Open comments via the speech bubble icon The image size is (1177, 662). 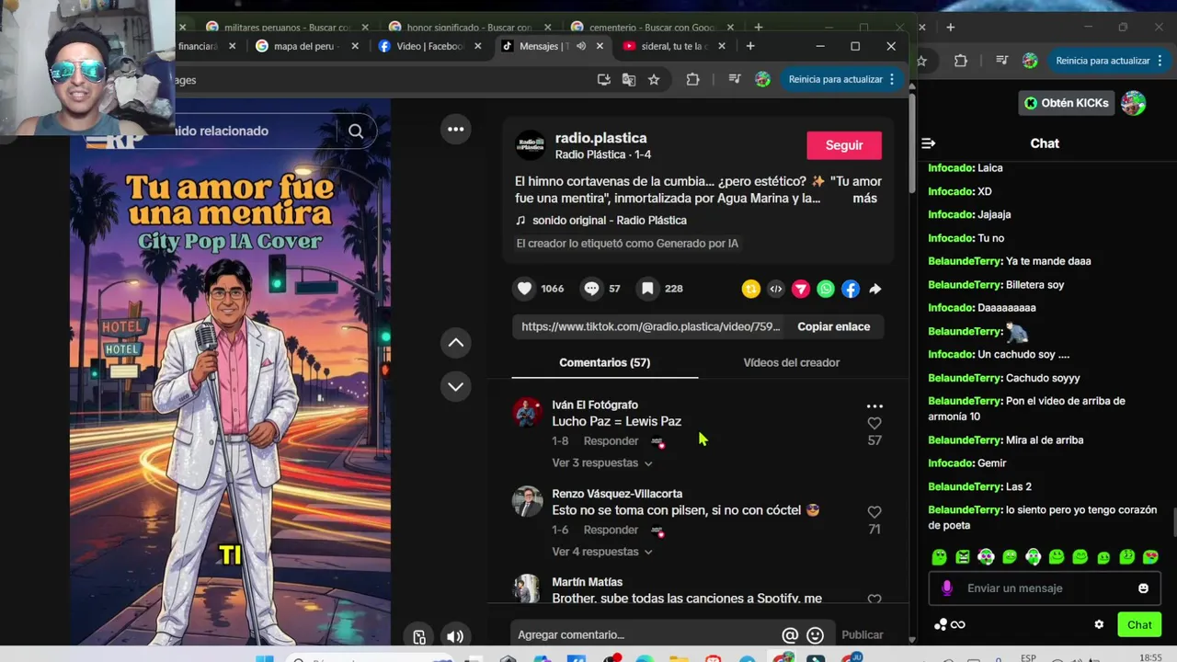pyautogui.click(x=591, y=289)
